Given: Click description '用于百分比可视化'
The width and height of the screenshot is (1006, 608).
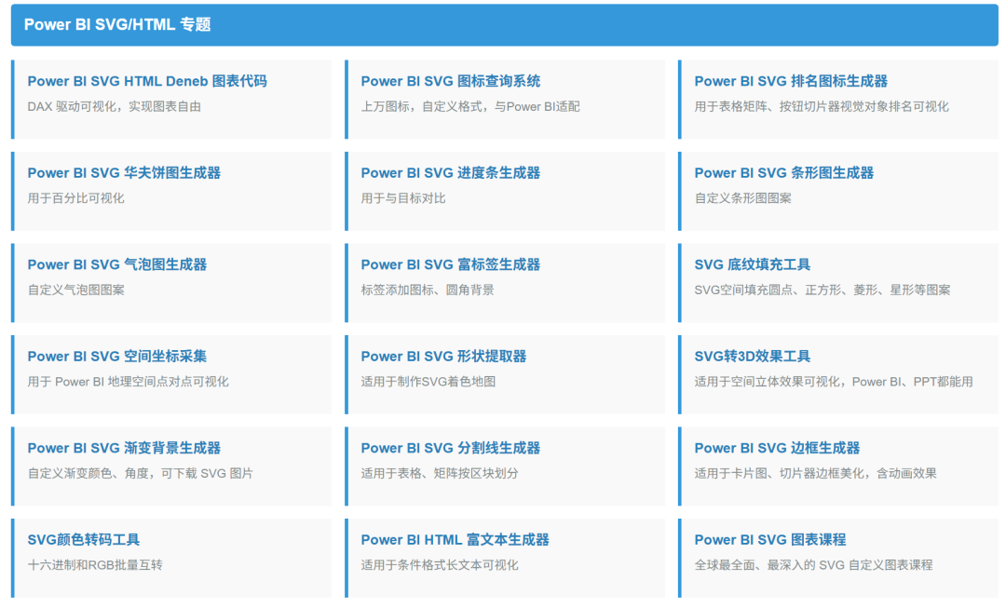Looking at the screenshot, I should [x=75, y=199].
